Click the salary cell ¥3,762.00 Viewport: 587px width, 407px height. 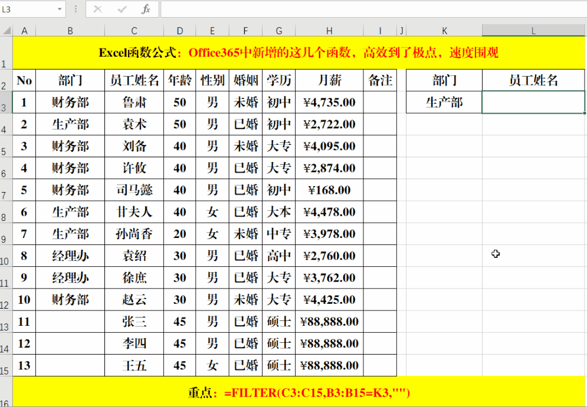[x=329, y=277]
